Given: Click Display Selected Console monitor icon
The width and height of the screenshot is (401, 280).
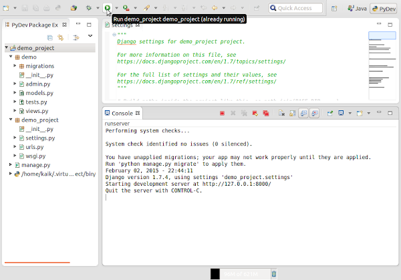Looking at the screenshot, I should 341,113.
